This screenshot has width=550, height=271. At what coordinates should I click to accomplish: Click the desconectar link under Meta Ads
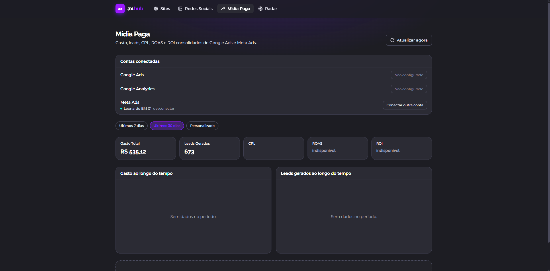click(164, 109)
